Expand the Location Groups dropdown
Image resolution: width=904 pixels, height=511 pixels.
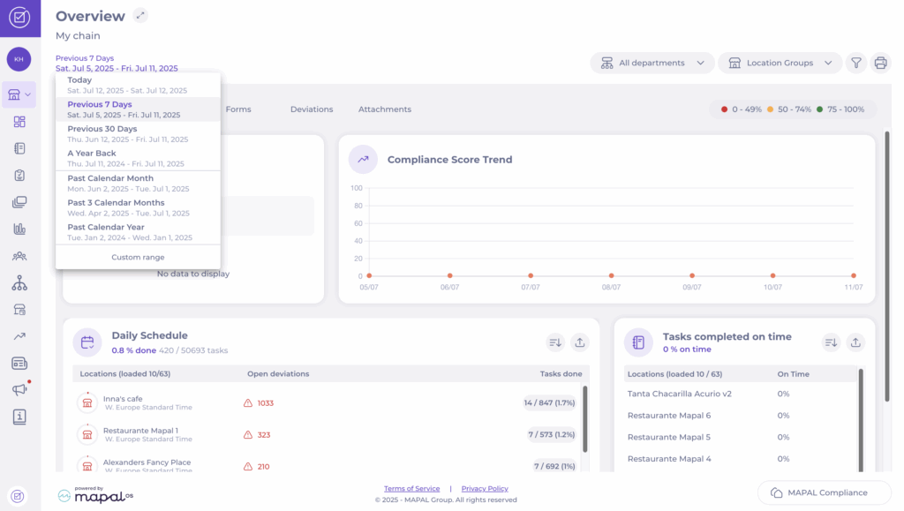click(x=780, y=63)
